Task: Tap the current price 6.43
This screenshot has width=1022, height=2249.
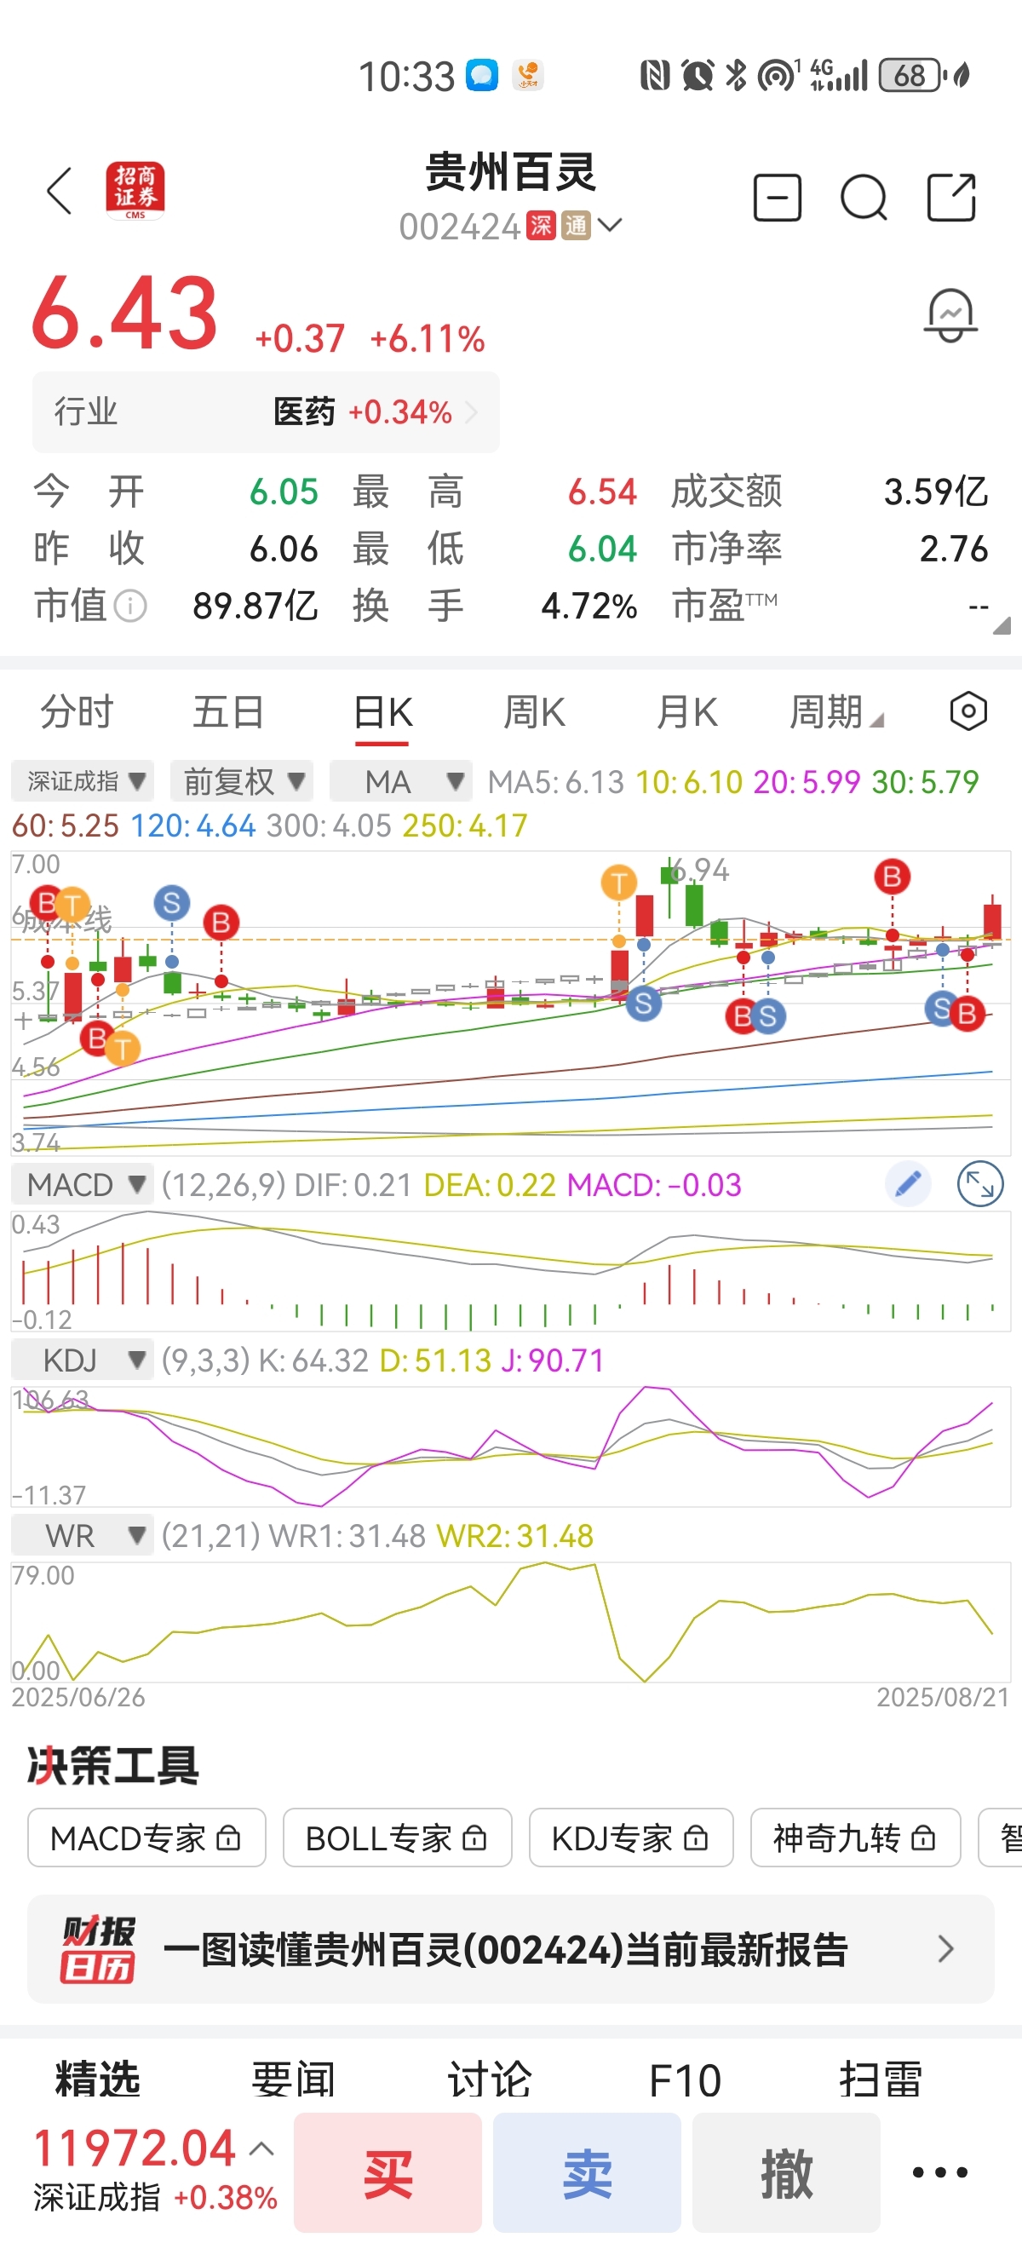Action: [124, 313]
